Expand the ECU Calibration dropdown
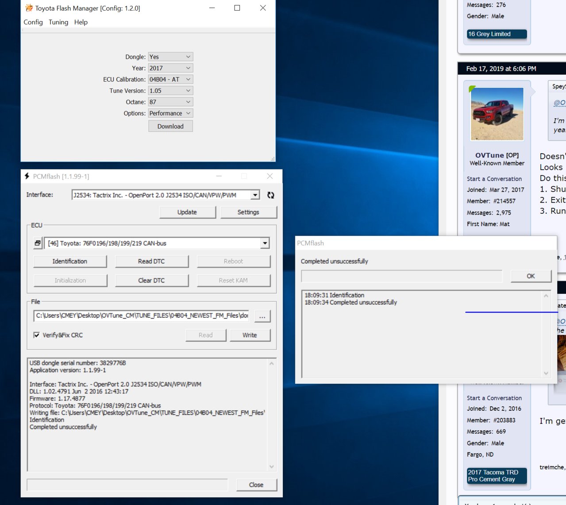Viewport: 566px width, 505px height. [x=170, y=79]
